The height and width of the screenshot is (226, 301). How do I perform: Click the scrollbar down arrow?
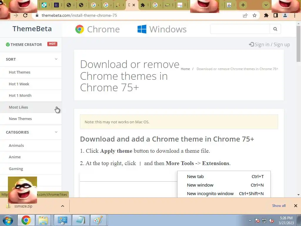[298, 195]
